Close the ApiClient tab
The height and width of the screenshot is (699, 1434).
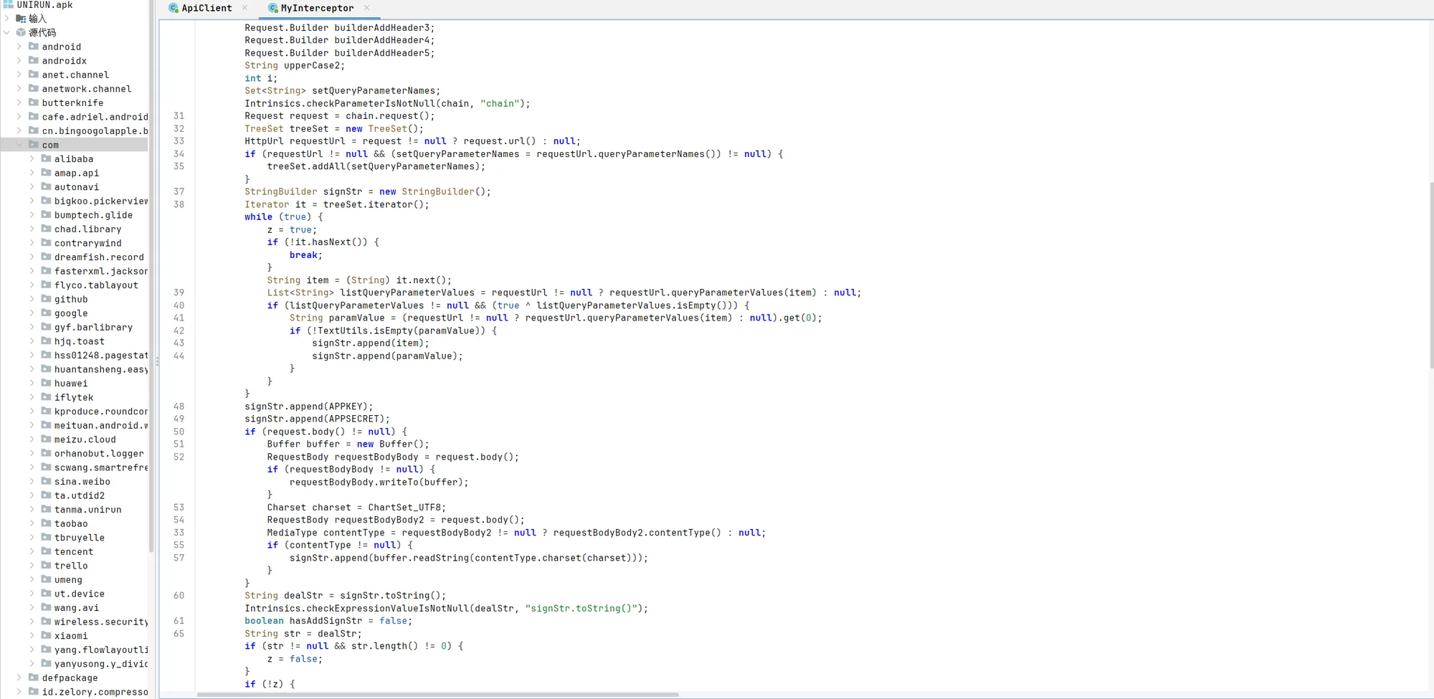[245, 8]
